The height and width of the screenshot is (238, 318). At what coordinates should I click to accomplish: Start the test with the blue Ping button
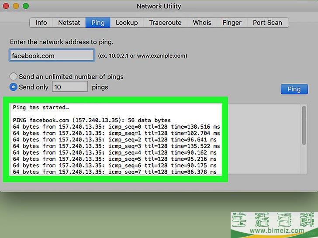294,89
